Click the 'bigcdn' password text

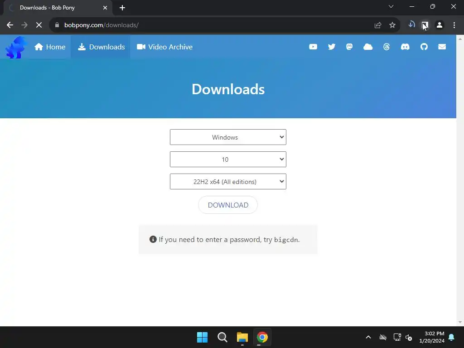point(286,240)
